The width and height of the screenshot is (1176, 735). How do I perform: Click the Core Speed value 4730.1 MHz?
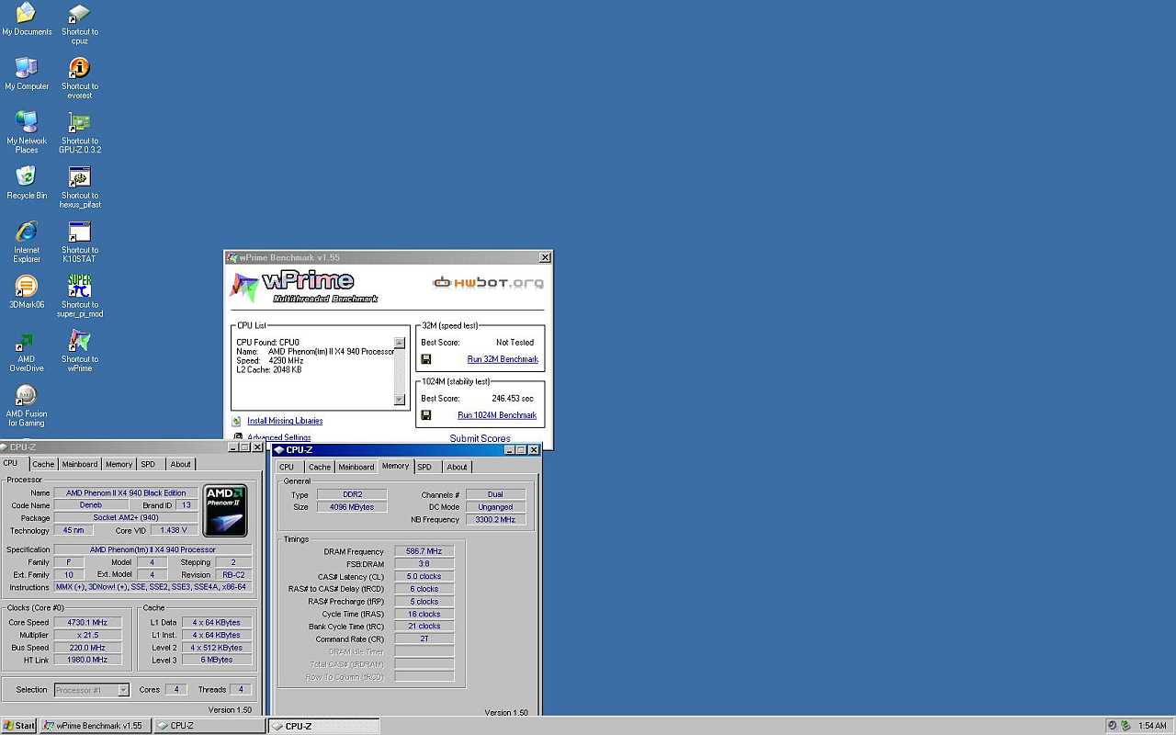pos(87,623)
